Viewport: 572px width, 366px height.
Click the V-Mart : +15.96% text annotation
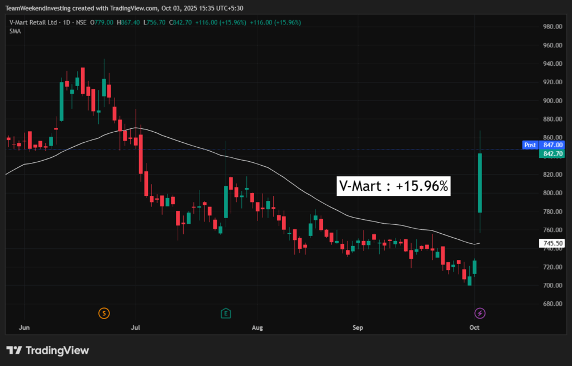coord(394,186)
